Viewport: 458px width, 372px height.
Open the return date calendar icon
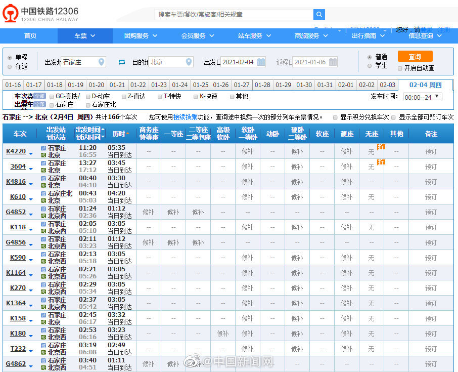tap(333, 62)
